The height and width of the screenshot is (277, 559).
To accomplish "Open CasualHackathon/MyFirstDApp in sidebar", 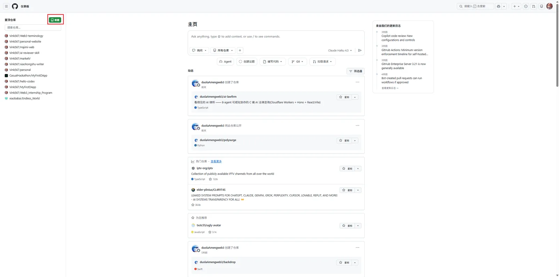I will (28, 76).
